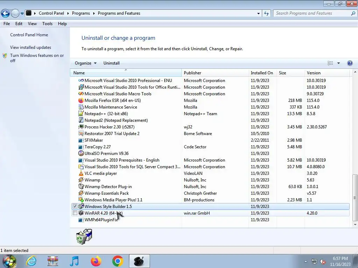358x268 pixels.
Task: Open the help question mark button
Action: [350, 63]
